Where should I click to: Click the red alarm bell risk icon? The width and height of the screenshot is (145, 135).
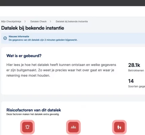click(x=27, y=127)
